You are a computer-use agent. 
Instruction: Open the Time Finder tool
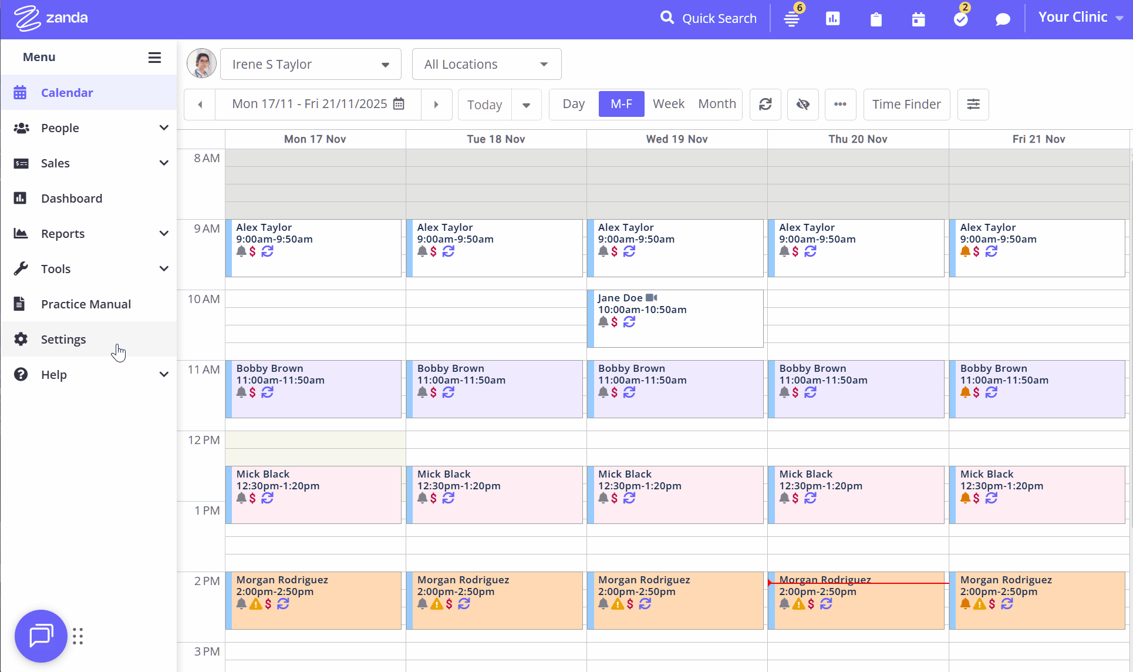pyautogui.click(x=906, y=104)
